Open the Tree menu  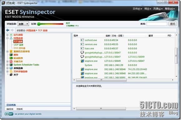148,9
